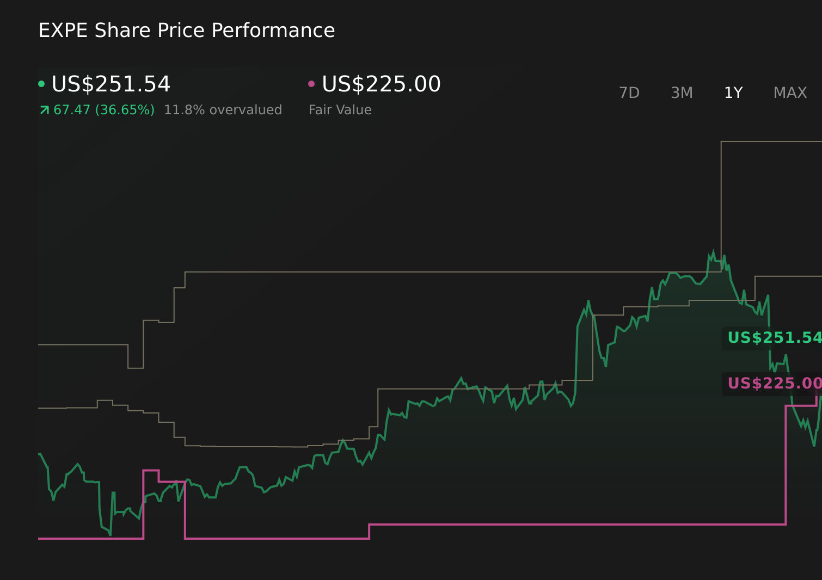
Task: Click the 67.47 (36.65%) gain text
Action: click(104, 110)
